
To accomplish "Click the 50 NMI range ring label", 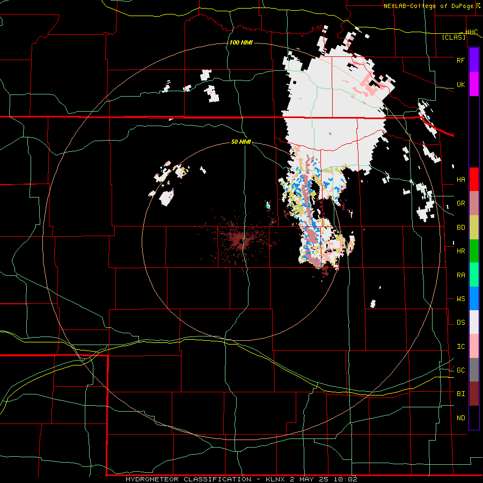I will (x=241, y=142).
